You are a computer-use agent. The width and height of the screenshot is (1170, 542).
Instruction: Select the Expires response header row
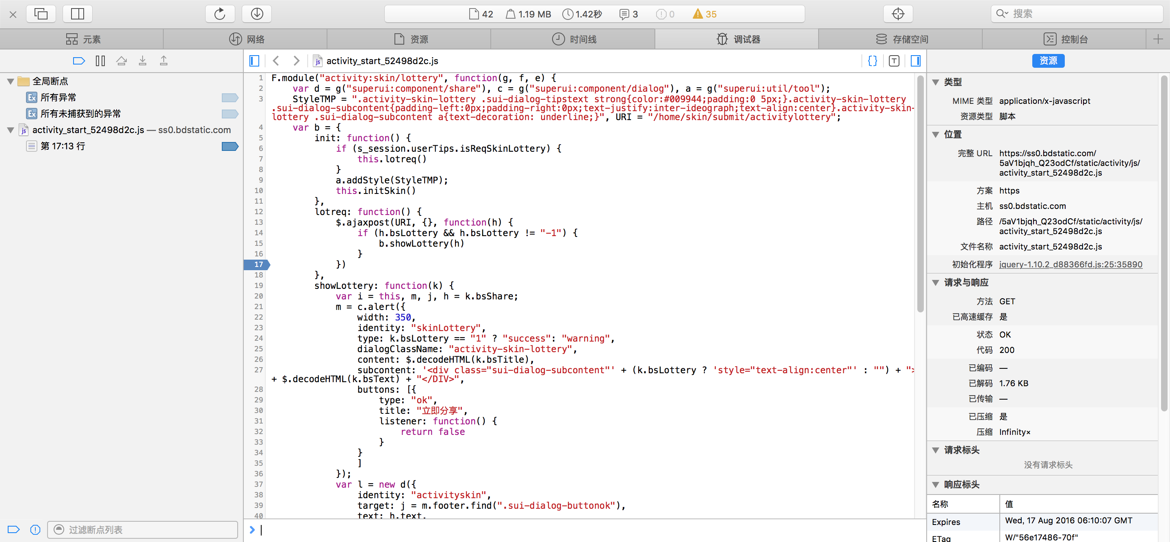[1042, 522]
